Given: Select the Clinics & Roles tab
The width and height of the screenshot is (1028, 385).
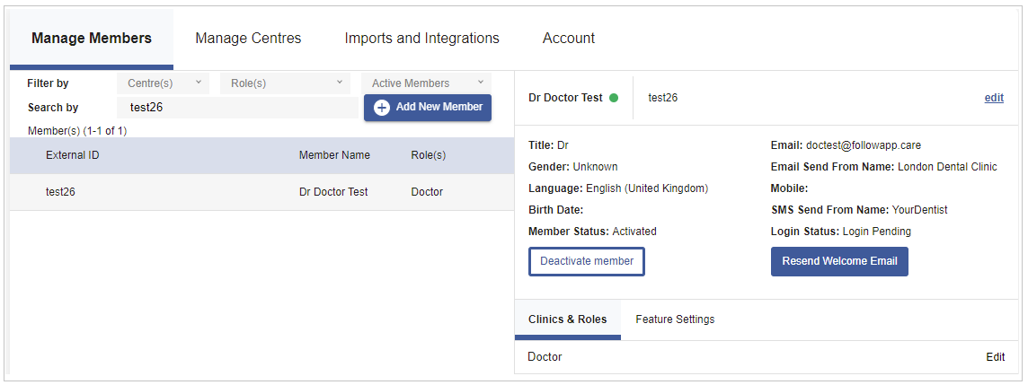Looking at the screenshot, I should click(568, 319).
